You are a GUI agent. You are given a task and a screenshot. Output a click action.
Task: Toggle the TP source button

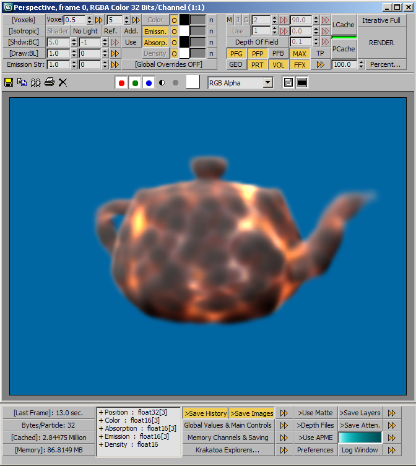click(320, 53)
